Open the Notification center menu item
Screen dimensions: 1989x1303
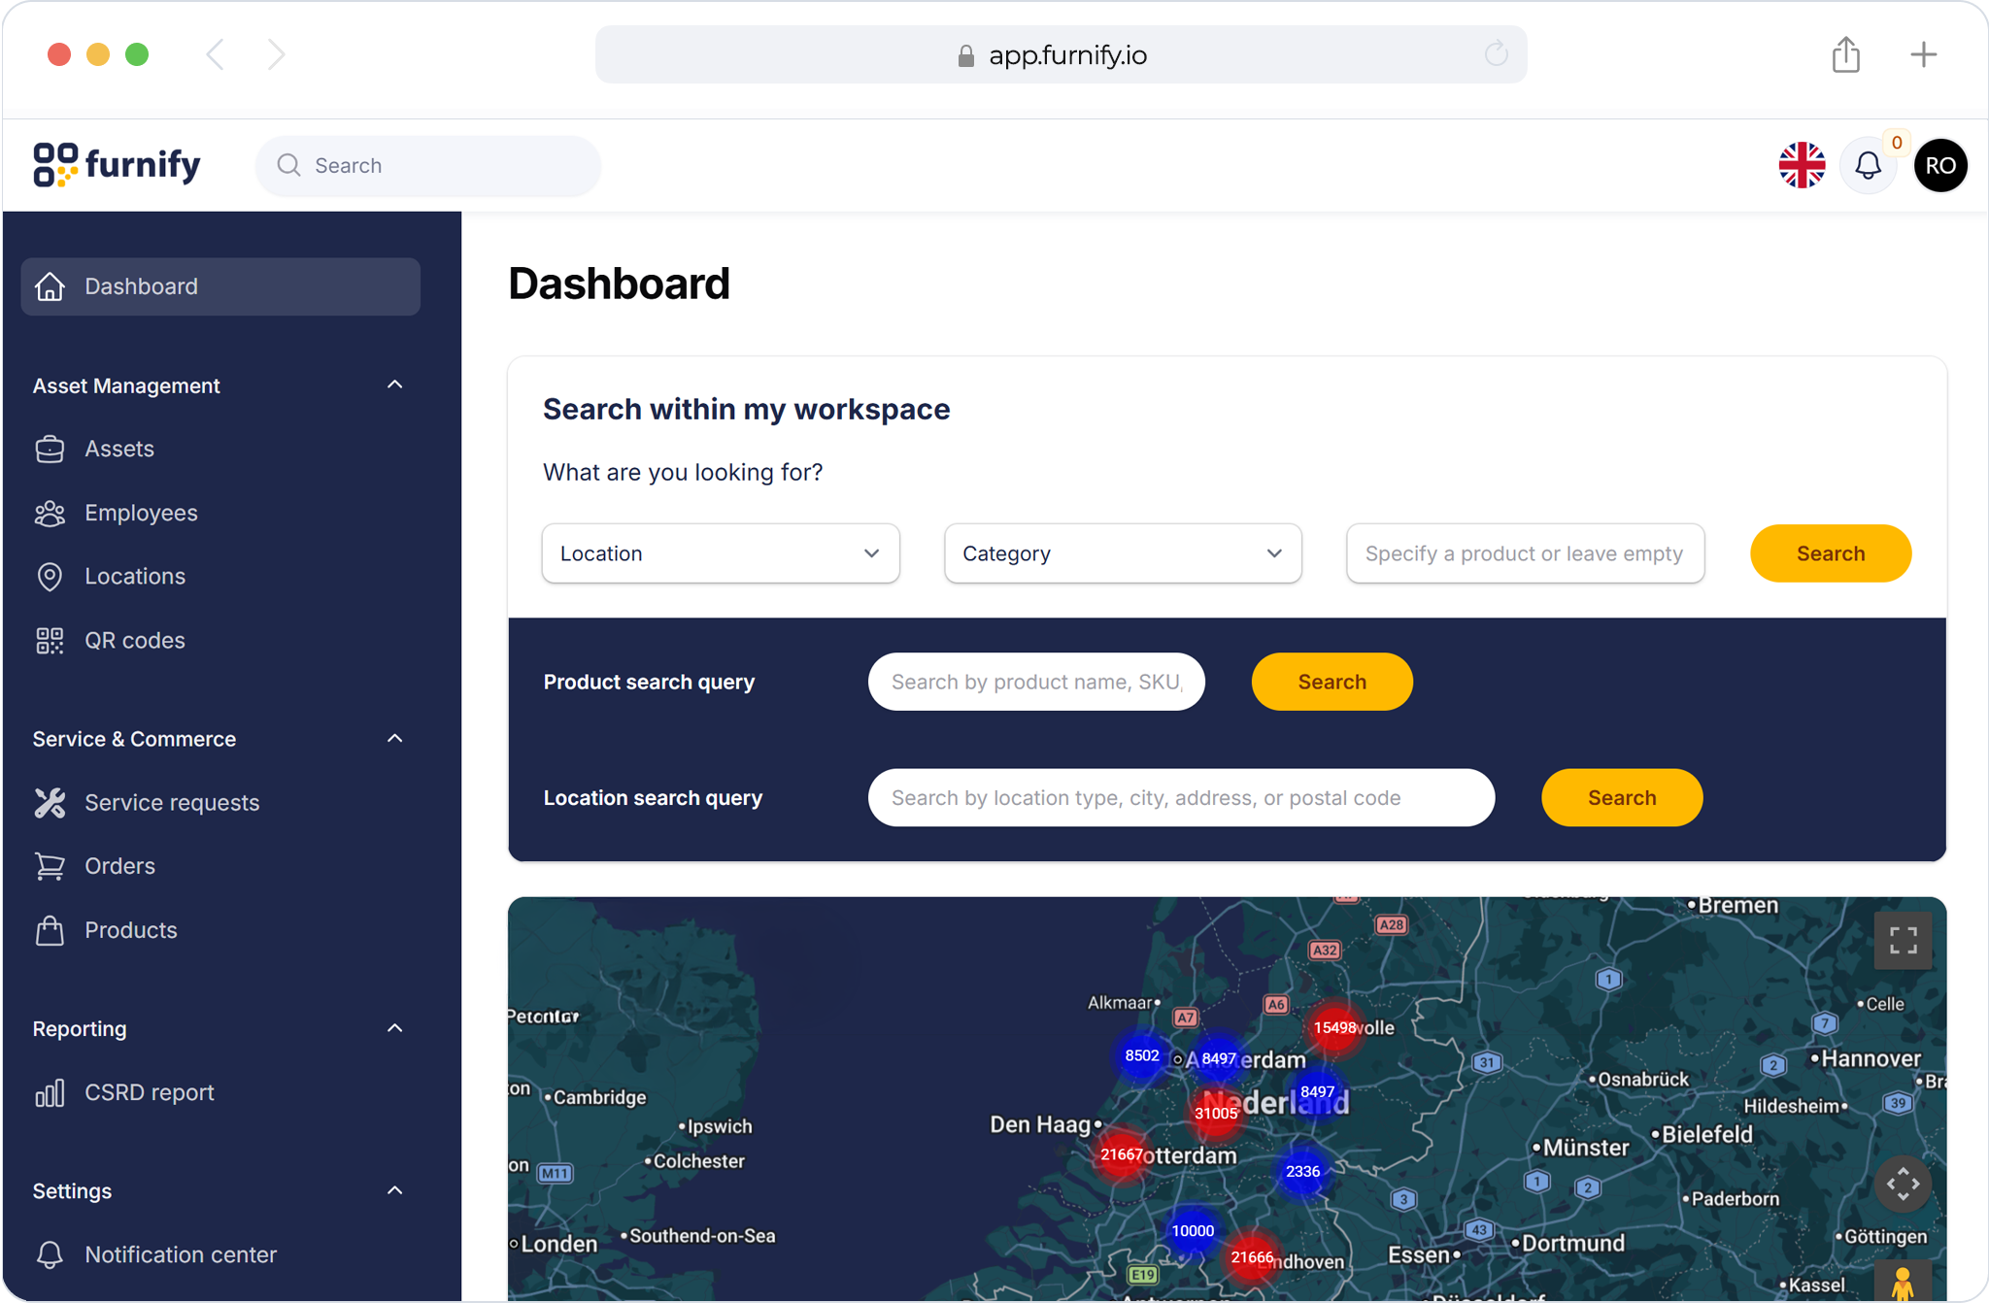pos(180,1254)
